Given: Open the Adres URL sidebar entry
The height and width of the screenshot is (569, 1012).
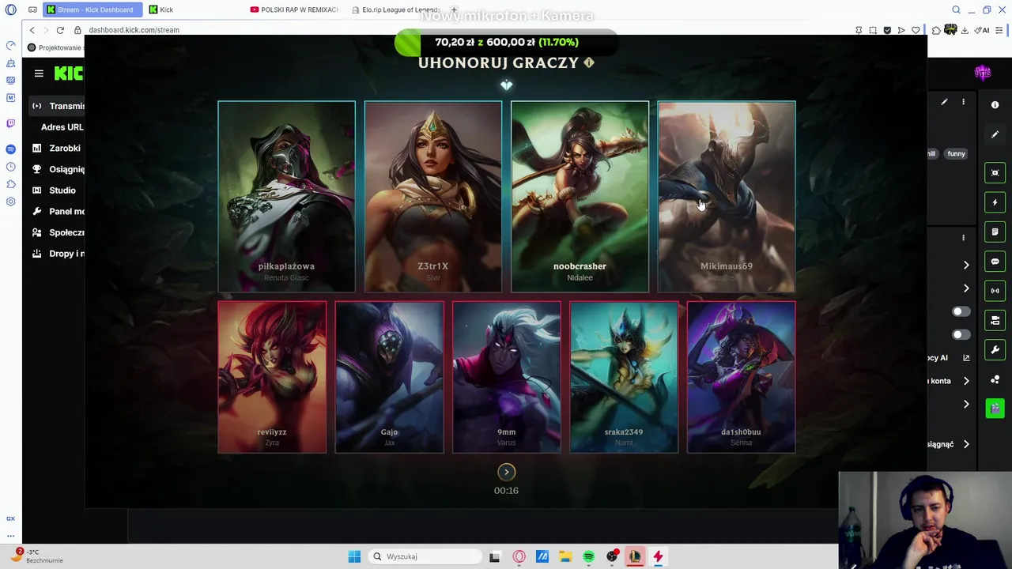Looking at the screenshot, I should (x=62, y=127).
